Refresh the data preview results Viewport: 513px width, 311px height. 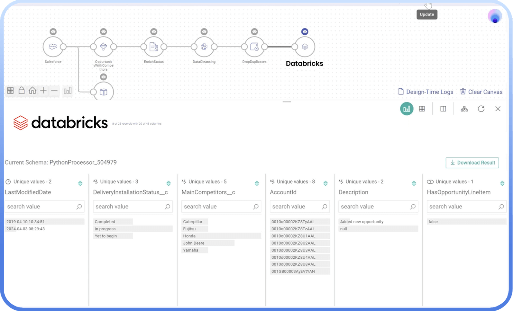pyautogui.click(x=481, y=109)
